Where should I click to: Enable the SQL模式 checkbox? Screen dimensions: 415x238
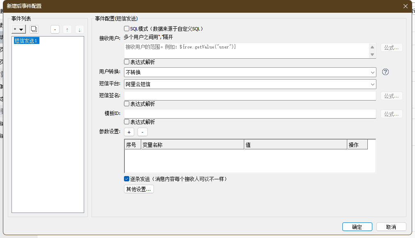[x=127, y=29]
